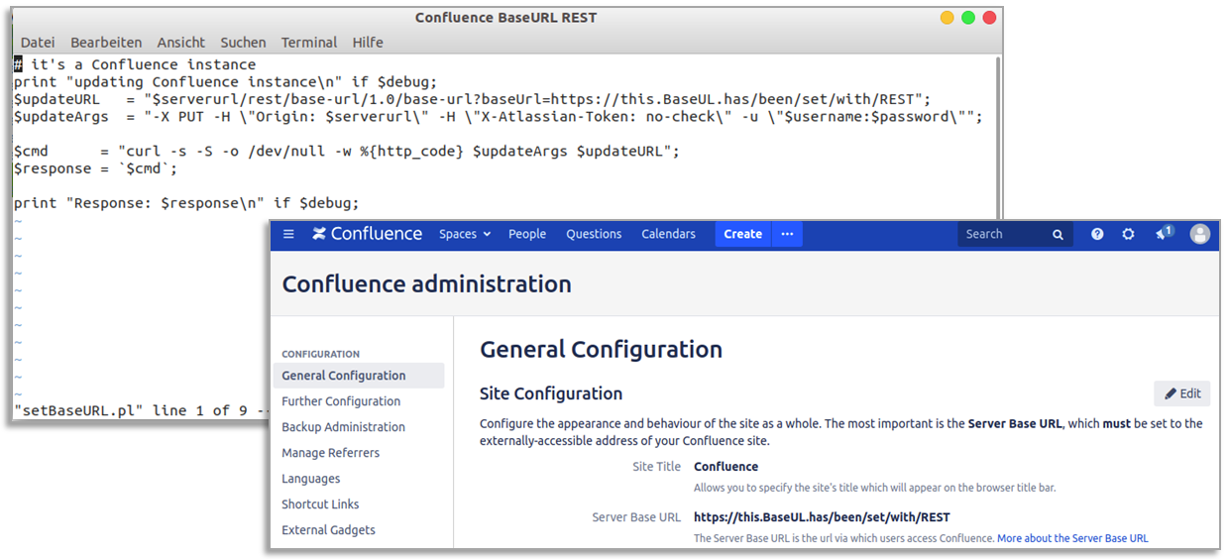
Task: Open the user profile avatar
Action: coord(1200,234)
